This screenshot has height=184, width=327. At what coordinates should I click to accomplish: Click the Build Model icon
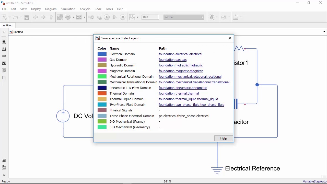pyautogui.click(x=236, y=17)
